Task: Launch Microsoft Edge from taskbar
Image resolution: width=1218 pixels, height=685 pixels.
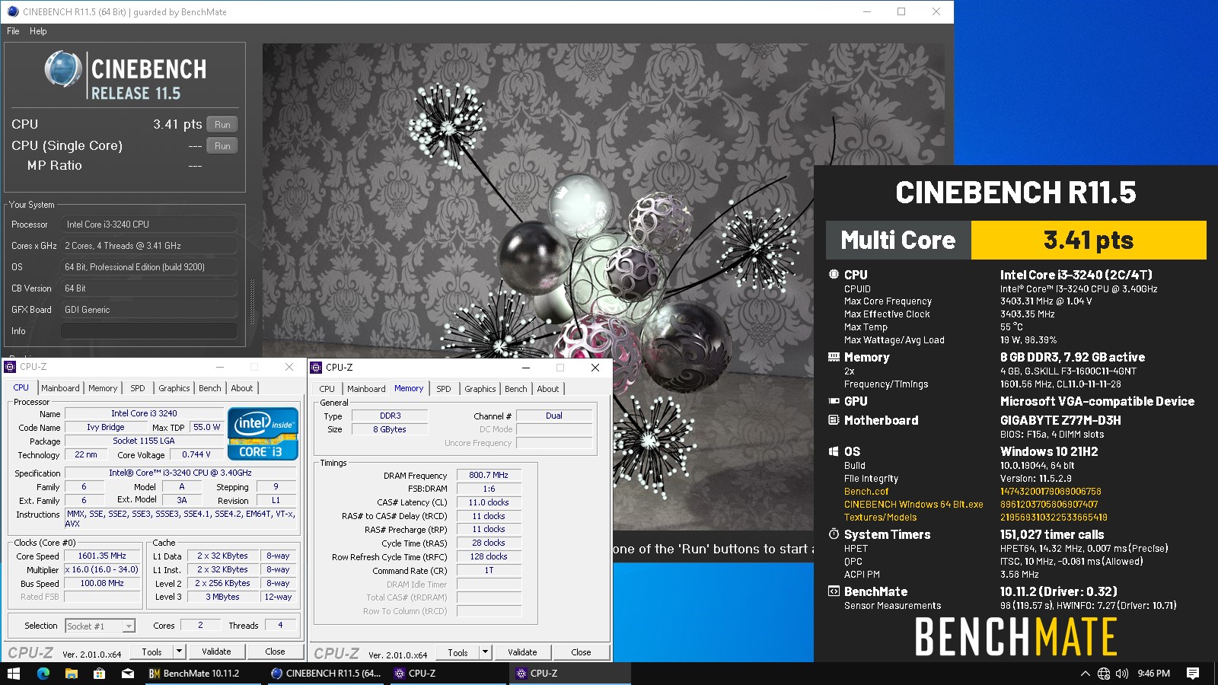Action: [x=43, y=674]
